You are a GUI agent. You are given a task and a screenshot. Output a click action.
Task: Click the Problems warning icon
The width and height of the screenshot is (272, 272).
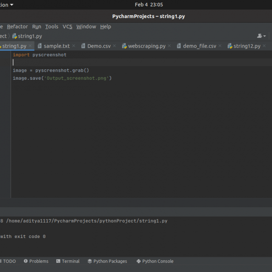tap(26, 261)
